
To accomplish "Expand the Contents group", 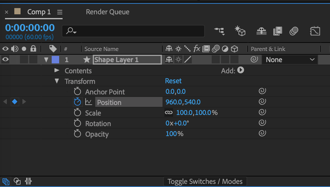I will pos(57,70).
